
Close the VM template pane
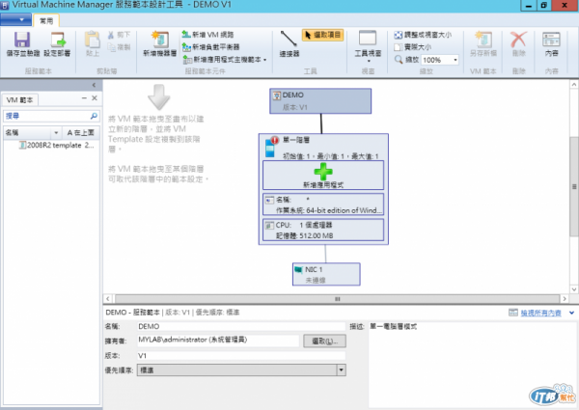click(x=95, y=98)
